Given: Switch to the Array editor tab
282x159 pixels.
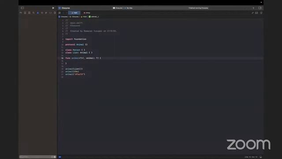Looking at the screenshot, I should [x=87, y=13].
